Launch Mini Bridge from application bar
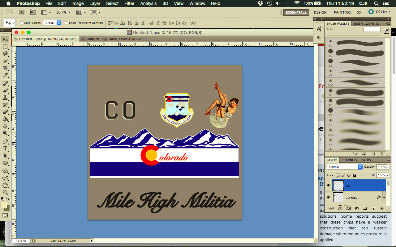 (33, 12)
